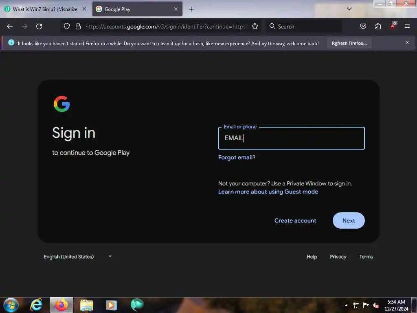
Task: Open the Terms link
Action: 366,257
